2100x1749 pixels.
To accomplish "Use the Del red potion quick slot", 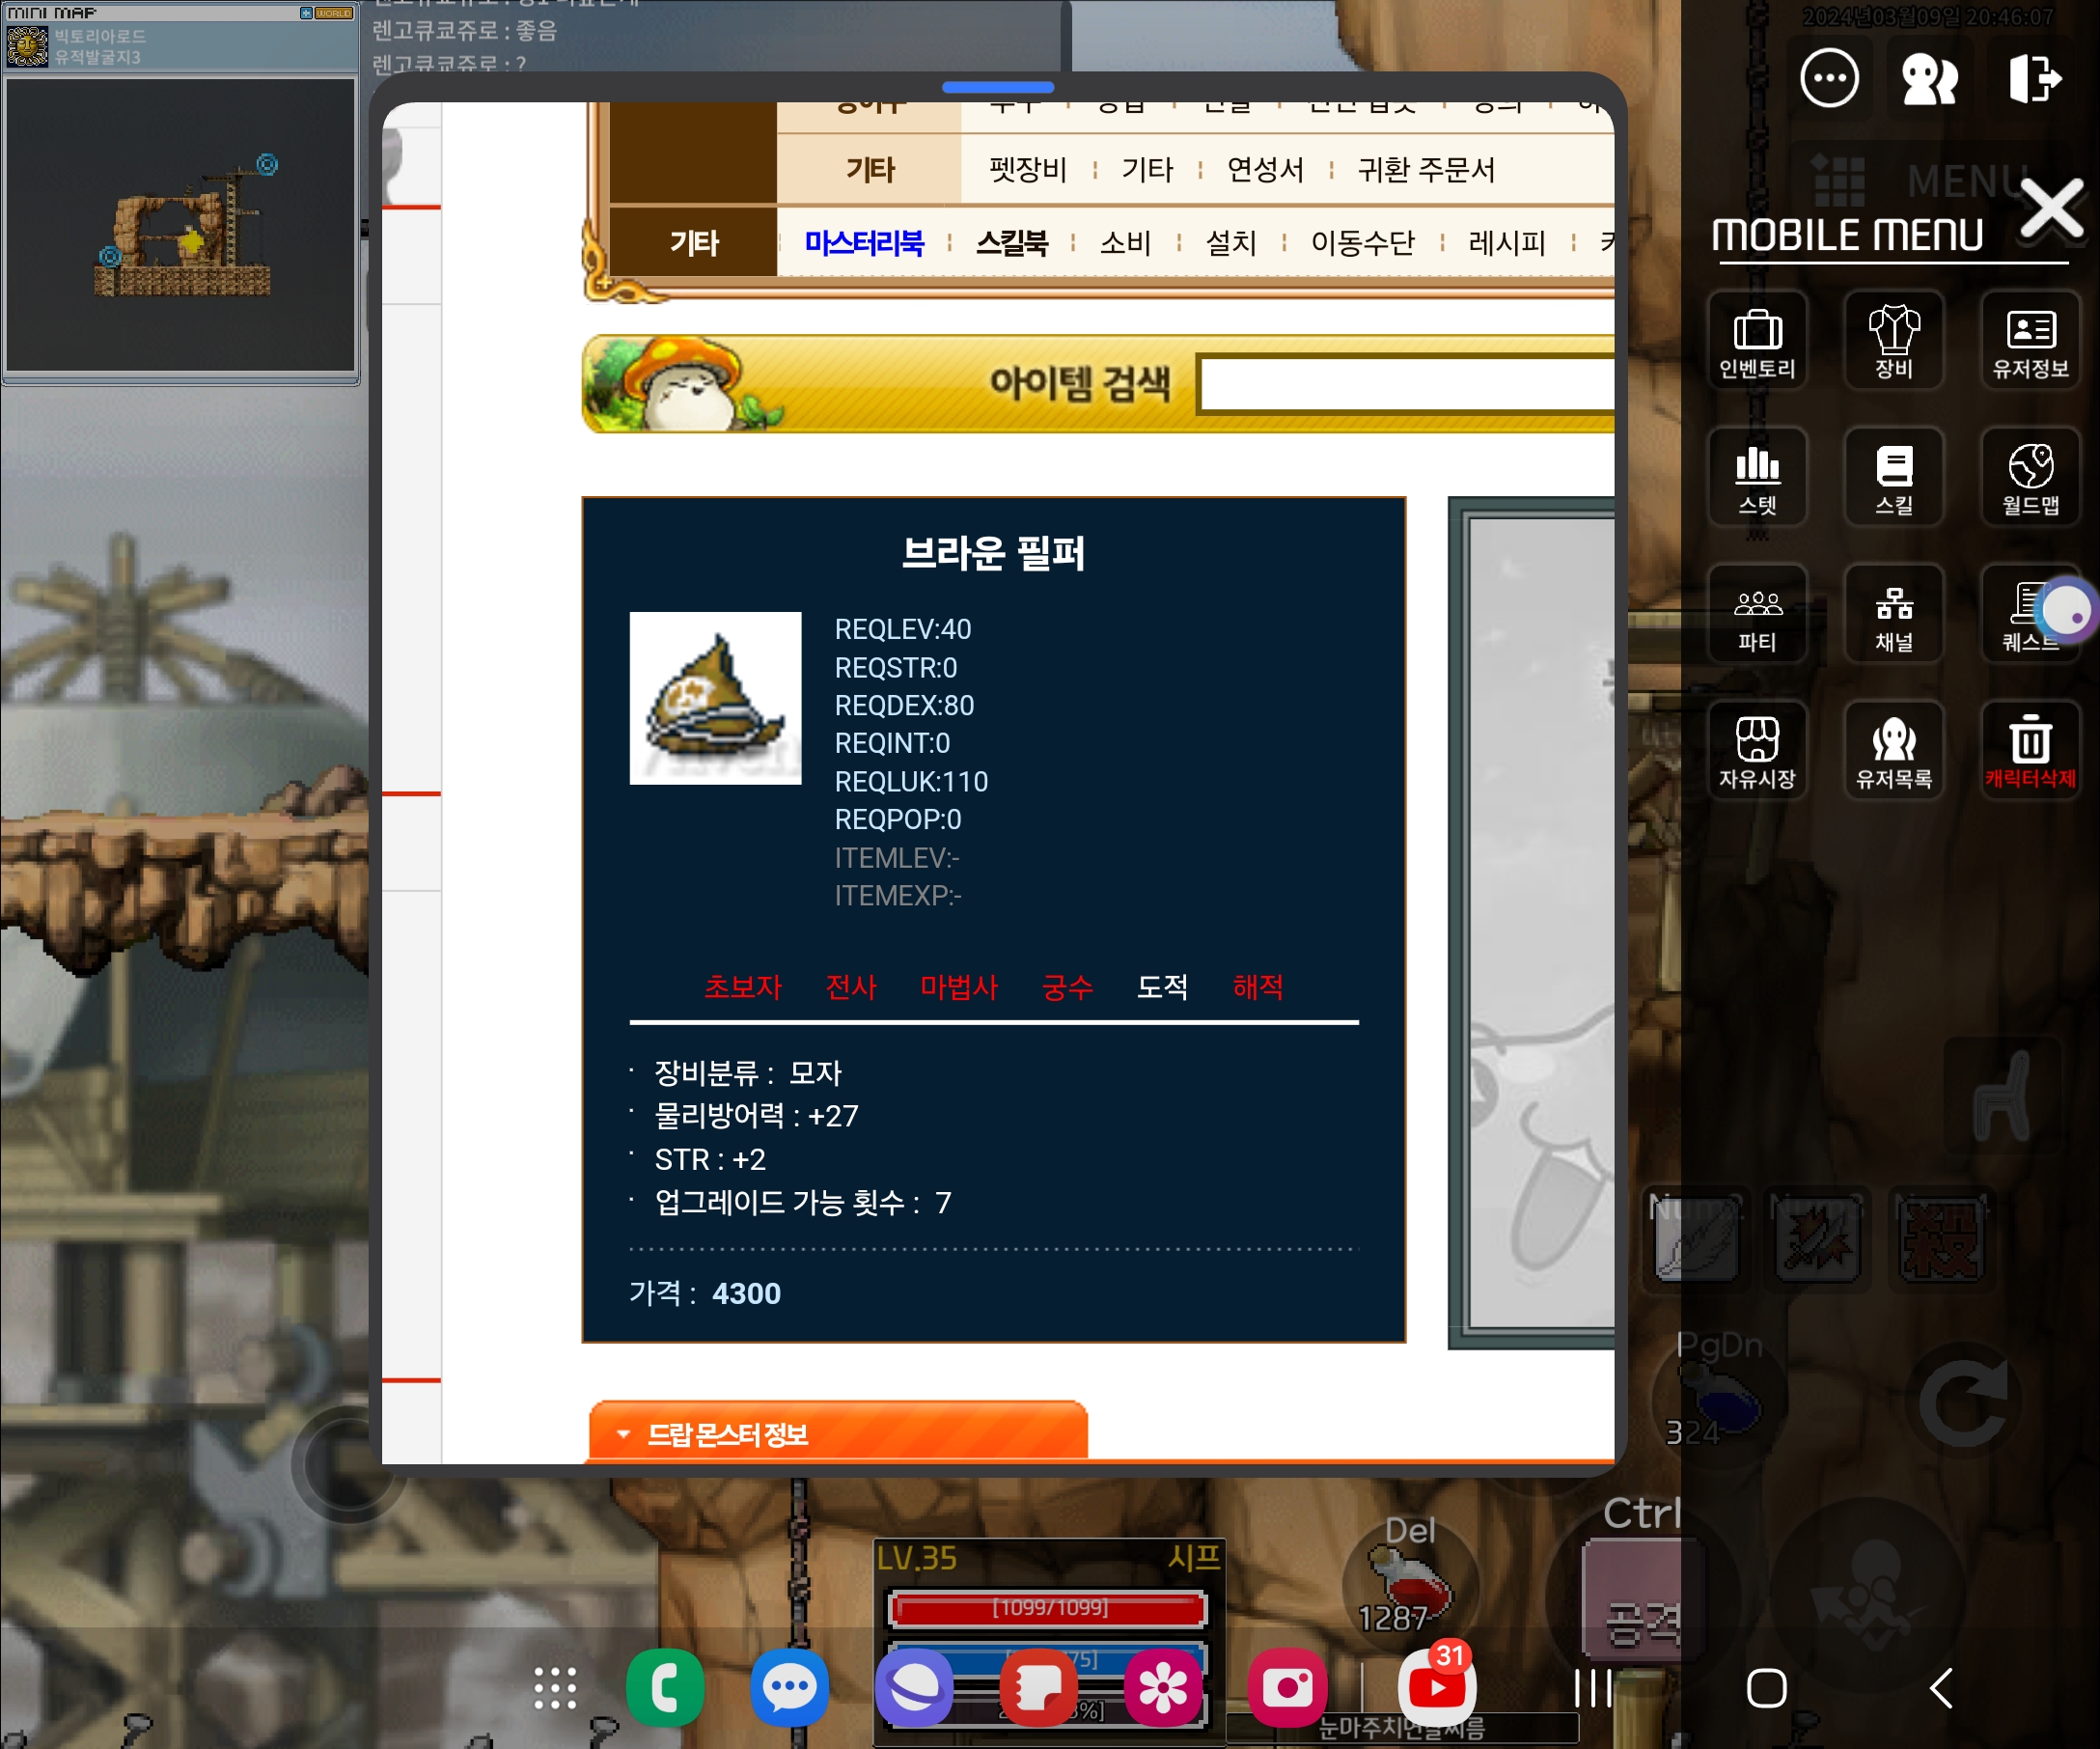I will 1409,1584.
